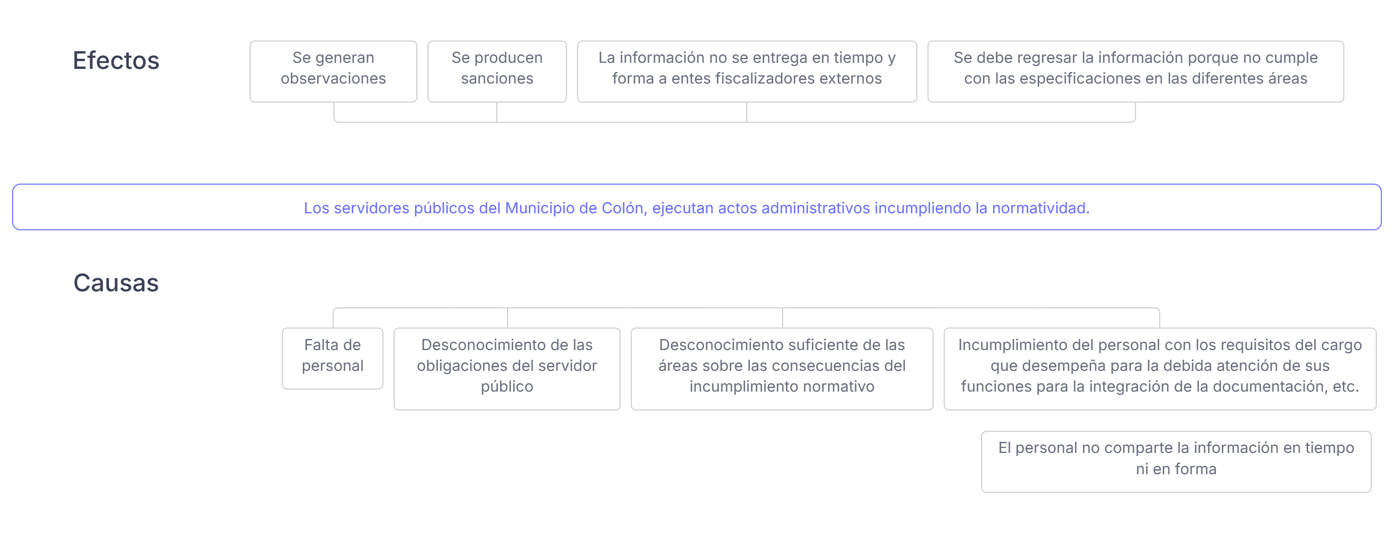The height and width of the screenshot is (534, 1394).
Task: Click connector line above "Desconocimiento suficiente" box
Action: (x=783, y=318)
